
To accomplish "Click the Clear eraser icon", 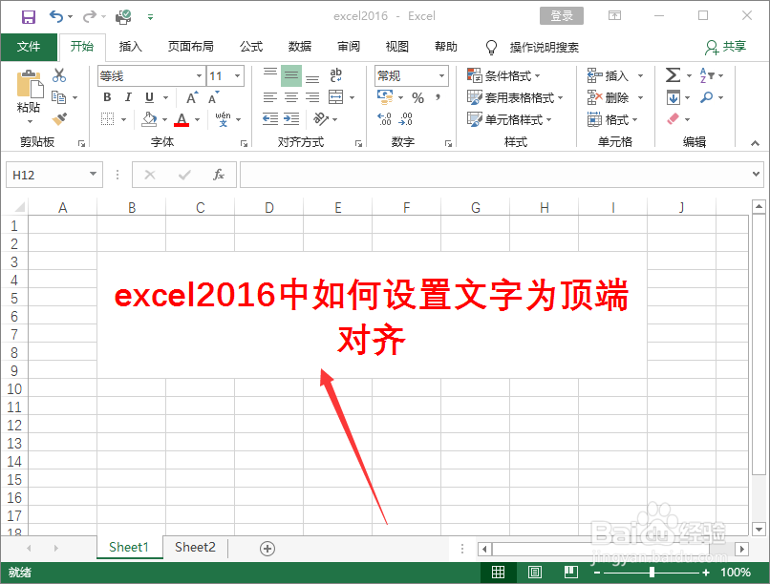I will tap(673, 118).
